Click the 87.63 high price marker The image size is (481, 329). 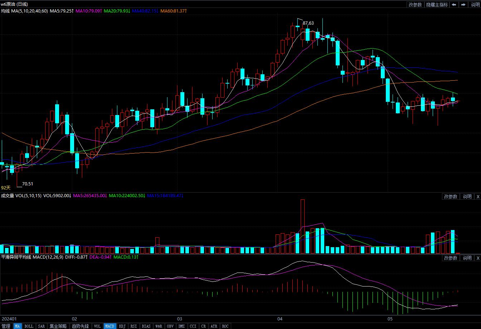pos(308,23)
